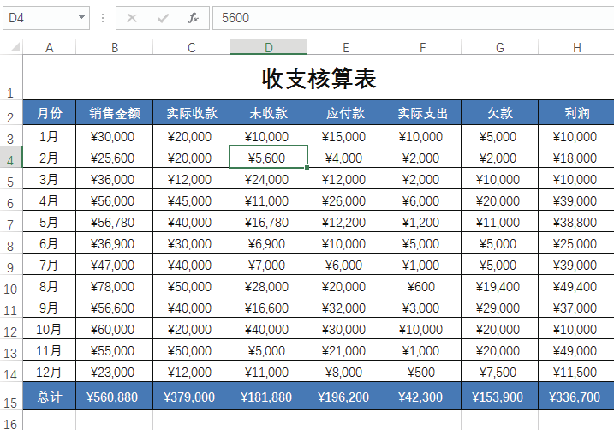The width and height of the screenshot is (614, 430).
Task: Click total cell ¥196,200
Action: point(346,397)
